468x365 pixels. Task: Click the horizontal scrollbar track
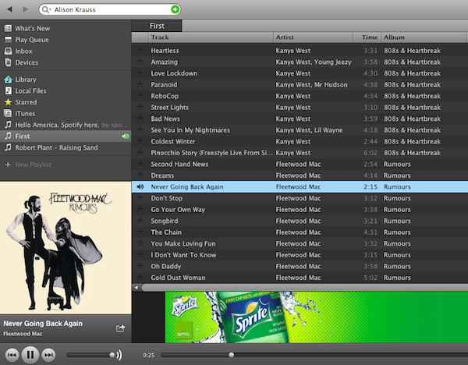[x=304, y=288]
